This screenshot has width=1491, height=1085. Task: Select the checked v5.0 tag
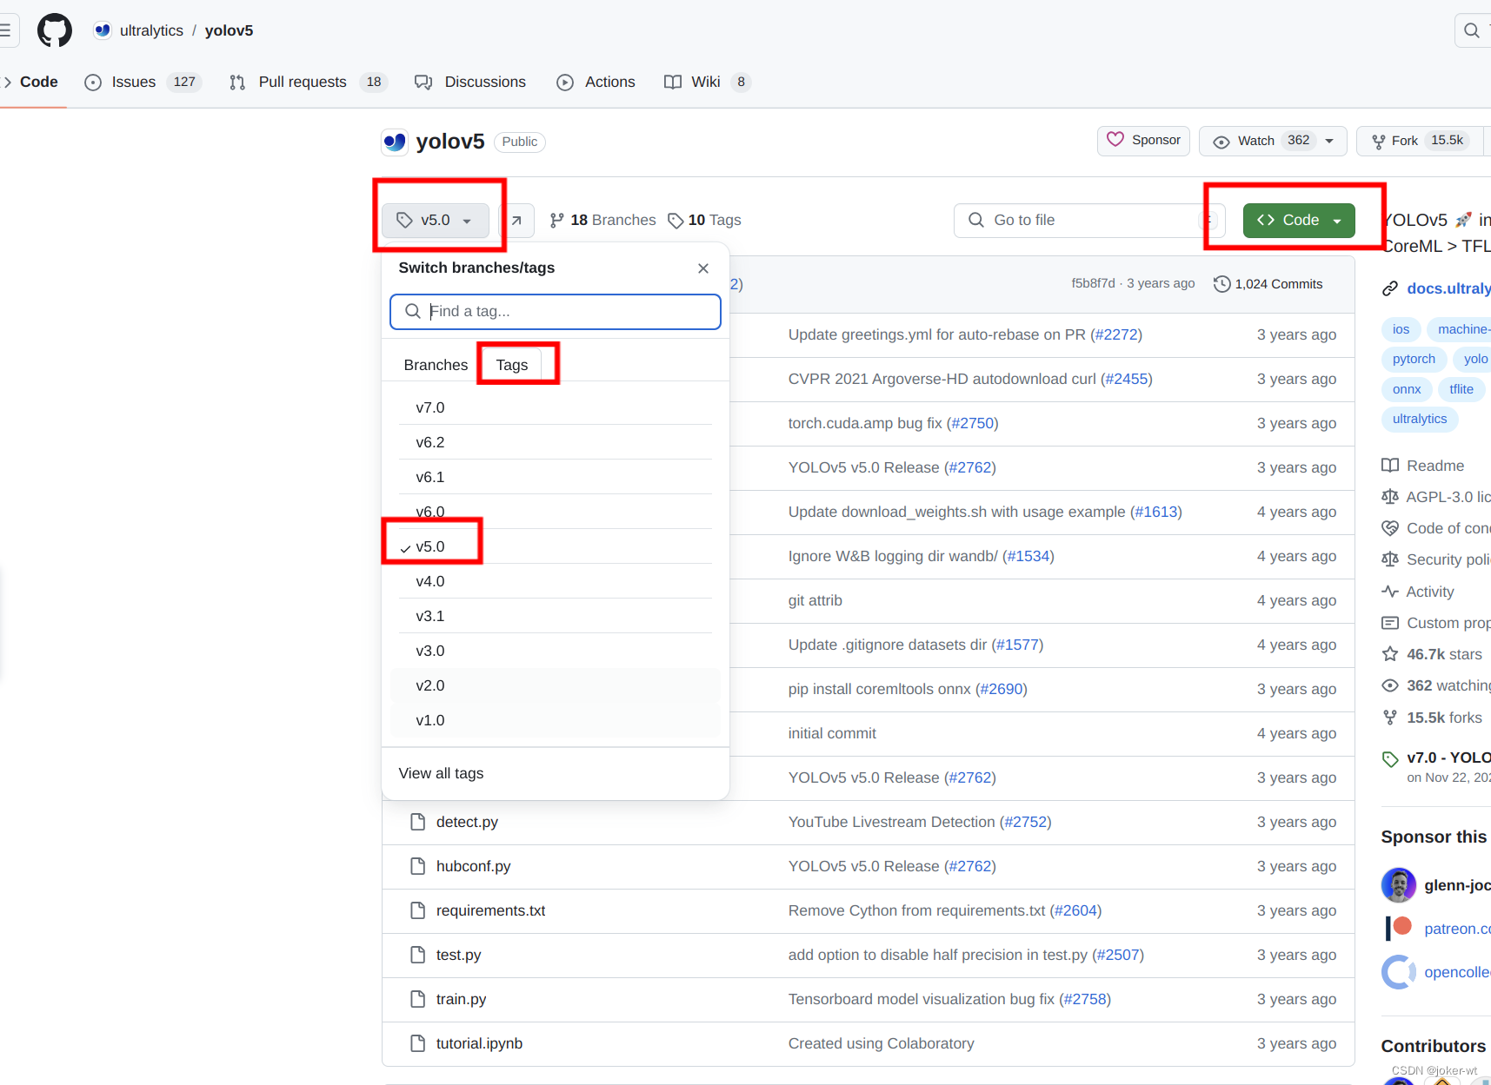pyautogui.click(x=555, y=546)
